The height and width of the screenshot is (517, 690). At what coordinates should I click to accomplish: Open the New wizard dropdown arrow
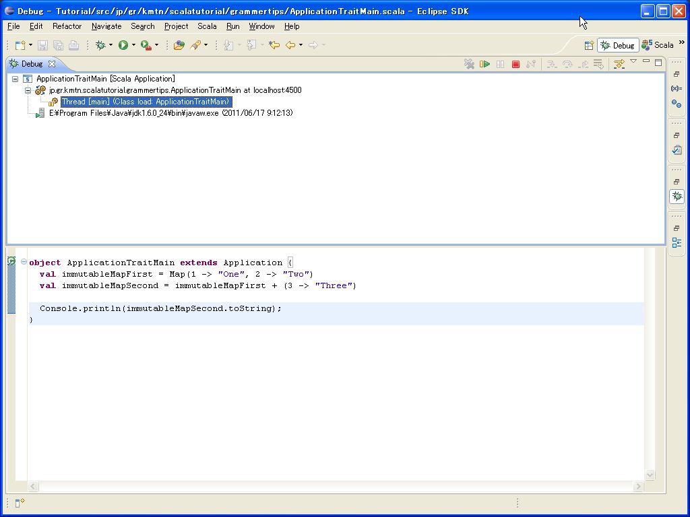(x=30, y=45)
